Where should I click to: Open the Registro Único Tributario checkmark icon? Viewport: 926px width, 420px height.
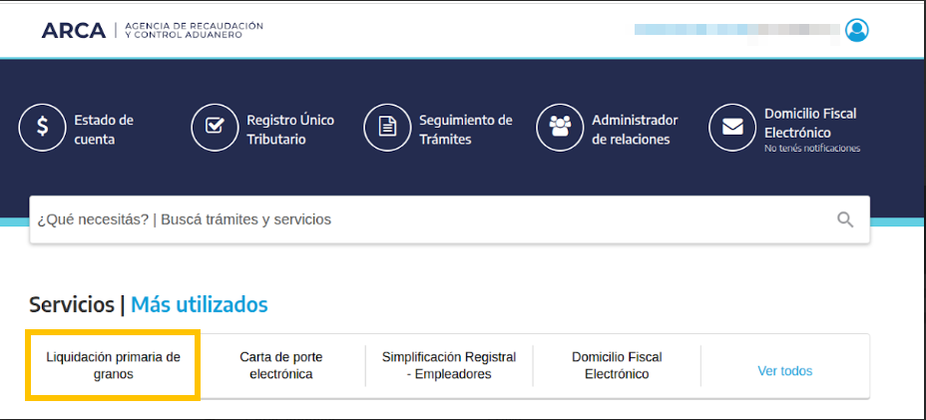215,128
